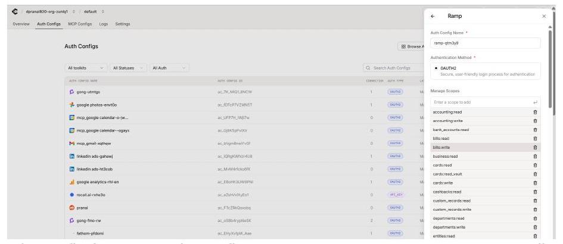The height and width of the screenshot is (244, 563).
Task: Submit scope with the enter arrow icon
Action: [535, 102]
